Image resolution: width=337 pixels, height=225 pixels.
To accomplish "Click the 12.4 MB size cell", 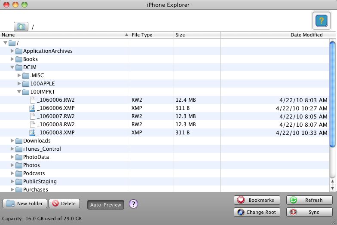I will pos(186,100).
